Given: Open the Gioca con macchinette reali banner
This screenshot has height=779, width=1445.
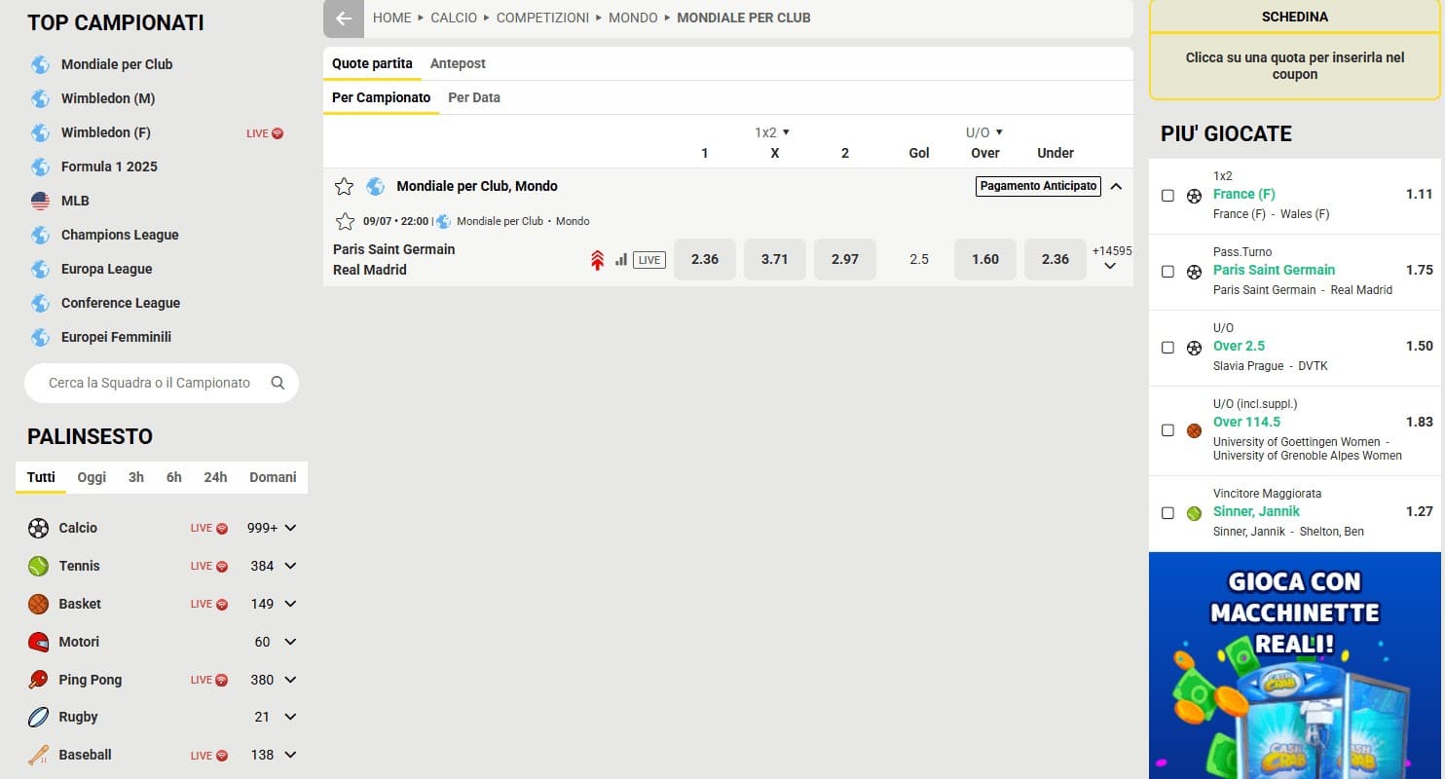Looking at the screenshot, I should (1295, 666).
